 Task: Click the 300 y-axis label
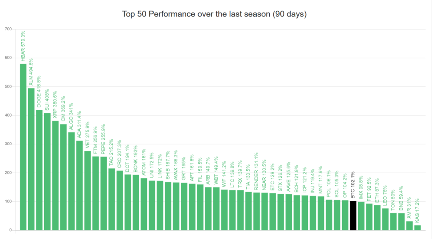[8, 144]
